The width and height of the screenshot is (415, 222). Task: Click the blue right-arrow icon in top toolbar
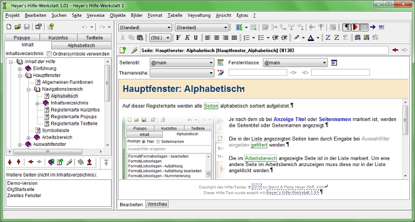click(373, 27)
